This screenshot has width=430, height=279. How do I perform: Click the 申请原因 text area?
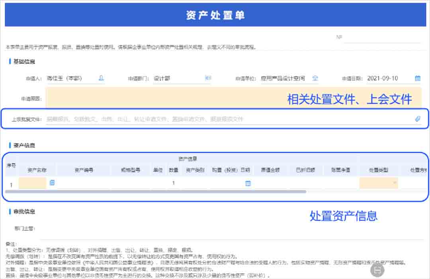pyautogui.click(x=233, y=98)
